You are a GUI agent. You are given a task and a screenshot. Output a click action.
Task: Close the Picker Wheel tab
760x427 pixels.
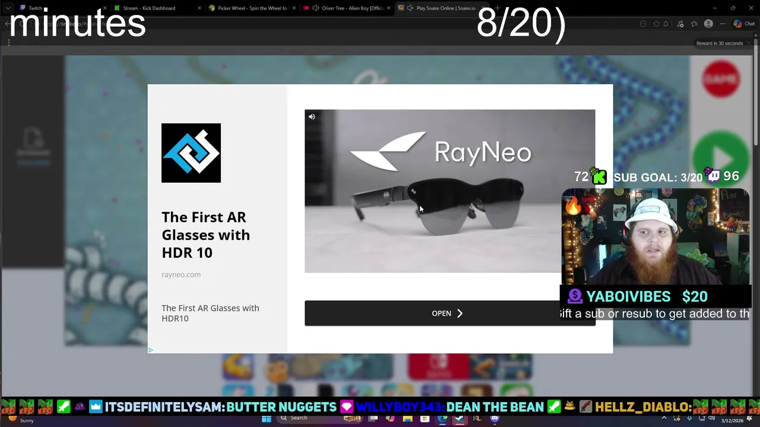click(x=294, y=8)
